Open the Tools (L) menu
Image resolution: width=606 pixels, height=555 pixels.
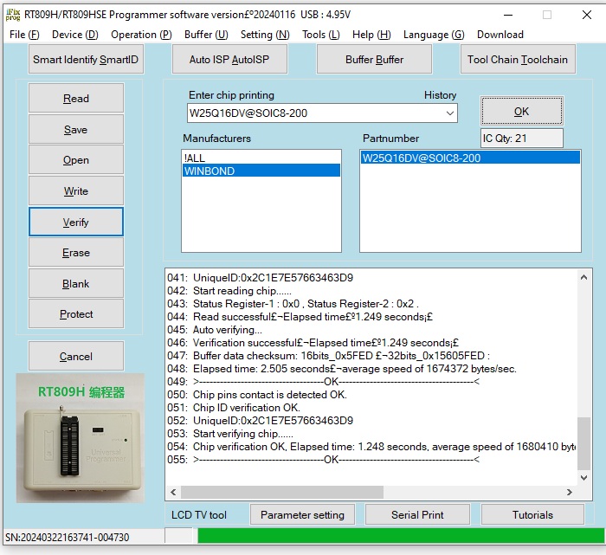pyautogui.click(x=321, y=35)
